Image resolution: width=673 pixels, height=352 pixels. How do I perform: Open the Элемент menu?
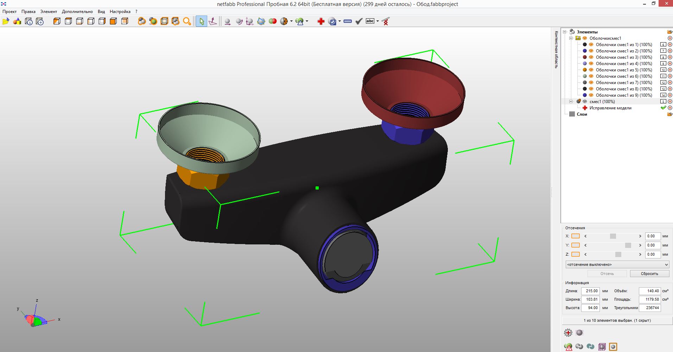click(x=49, y=12)
